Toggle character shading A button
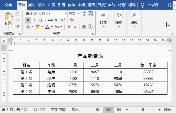Viewport: 176px width, 113px height. (x=84, y=27)
